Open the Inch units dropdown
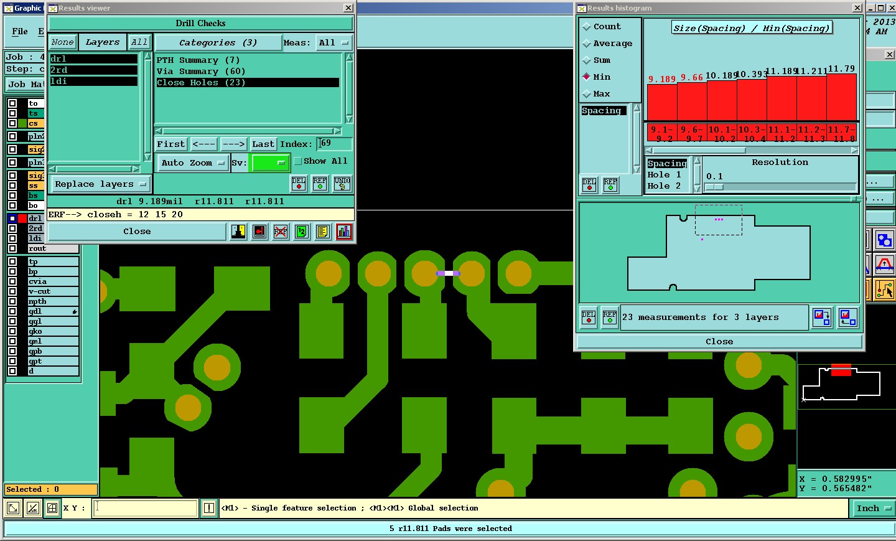Image resolution: width=896 pixels, height=541 pixels. coord(874,508)
